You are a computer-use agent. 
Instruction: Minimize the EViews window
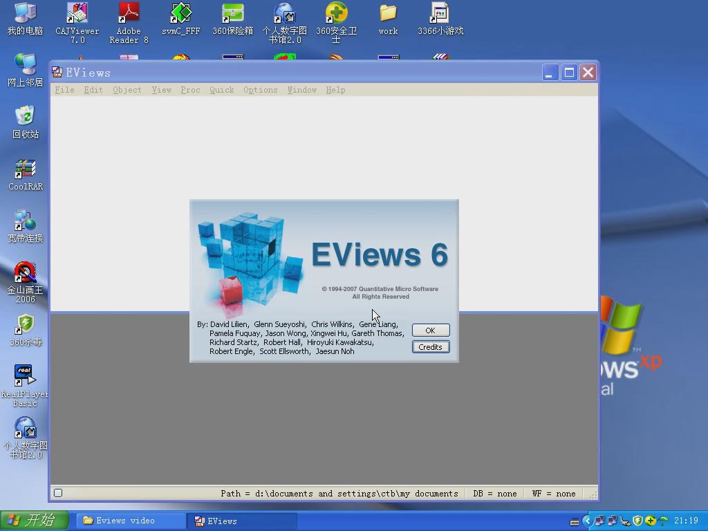click(550, 72)
